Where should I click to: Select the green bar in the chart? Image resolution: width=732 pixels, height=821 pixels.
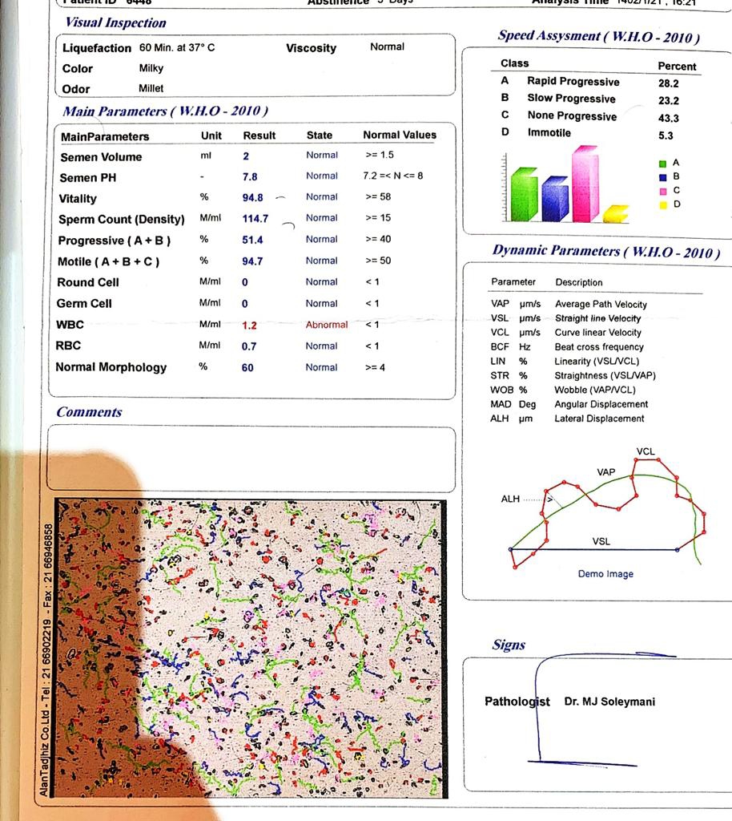524,194
